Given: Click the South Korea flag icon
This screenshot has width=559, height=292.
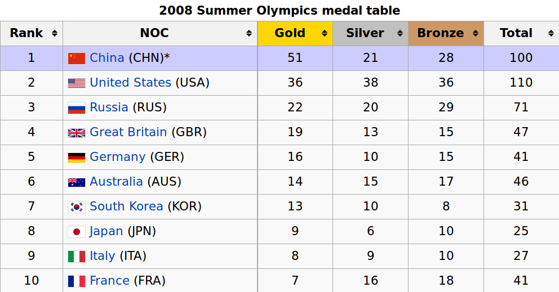Looking at the screenshot, I should (x=77, y=206).
